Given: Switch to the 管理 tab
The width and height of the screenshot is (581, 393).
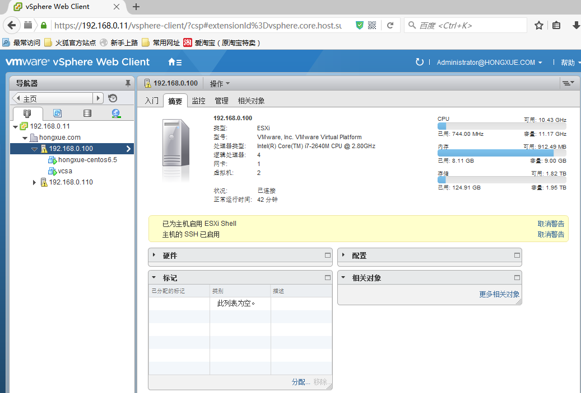Looking at the screenshot, I should [x=221, y=101].
